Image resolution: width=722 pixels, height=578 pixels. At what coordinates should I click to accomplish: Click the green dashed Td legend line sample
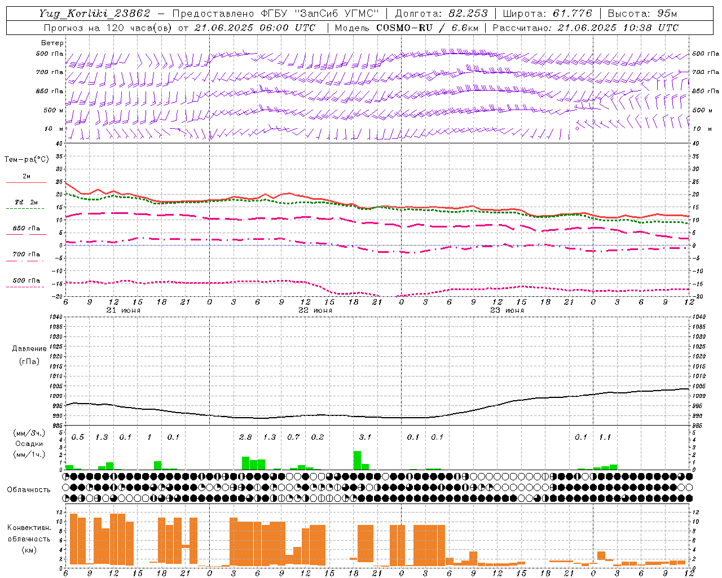pyautogui.click(x=25, y=208)
